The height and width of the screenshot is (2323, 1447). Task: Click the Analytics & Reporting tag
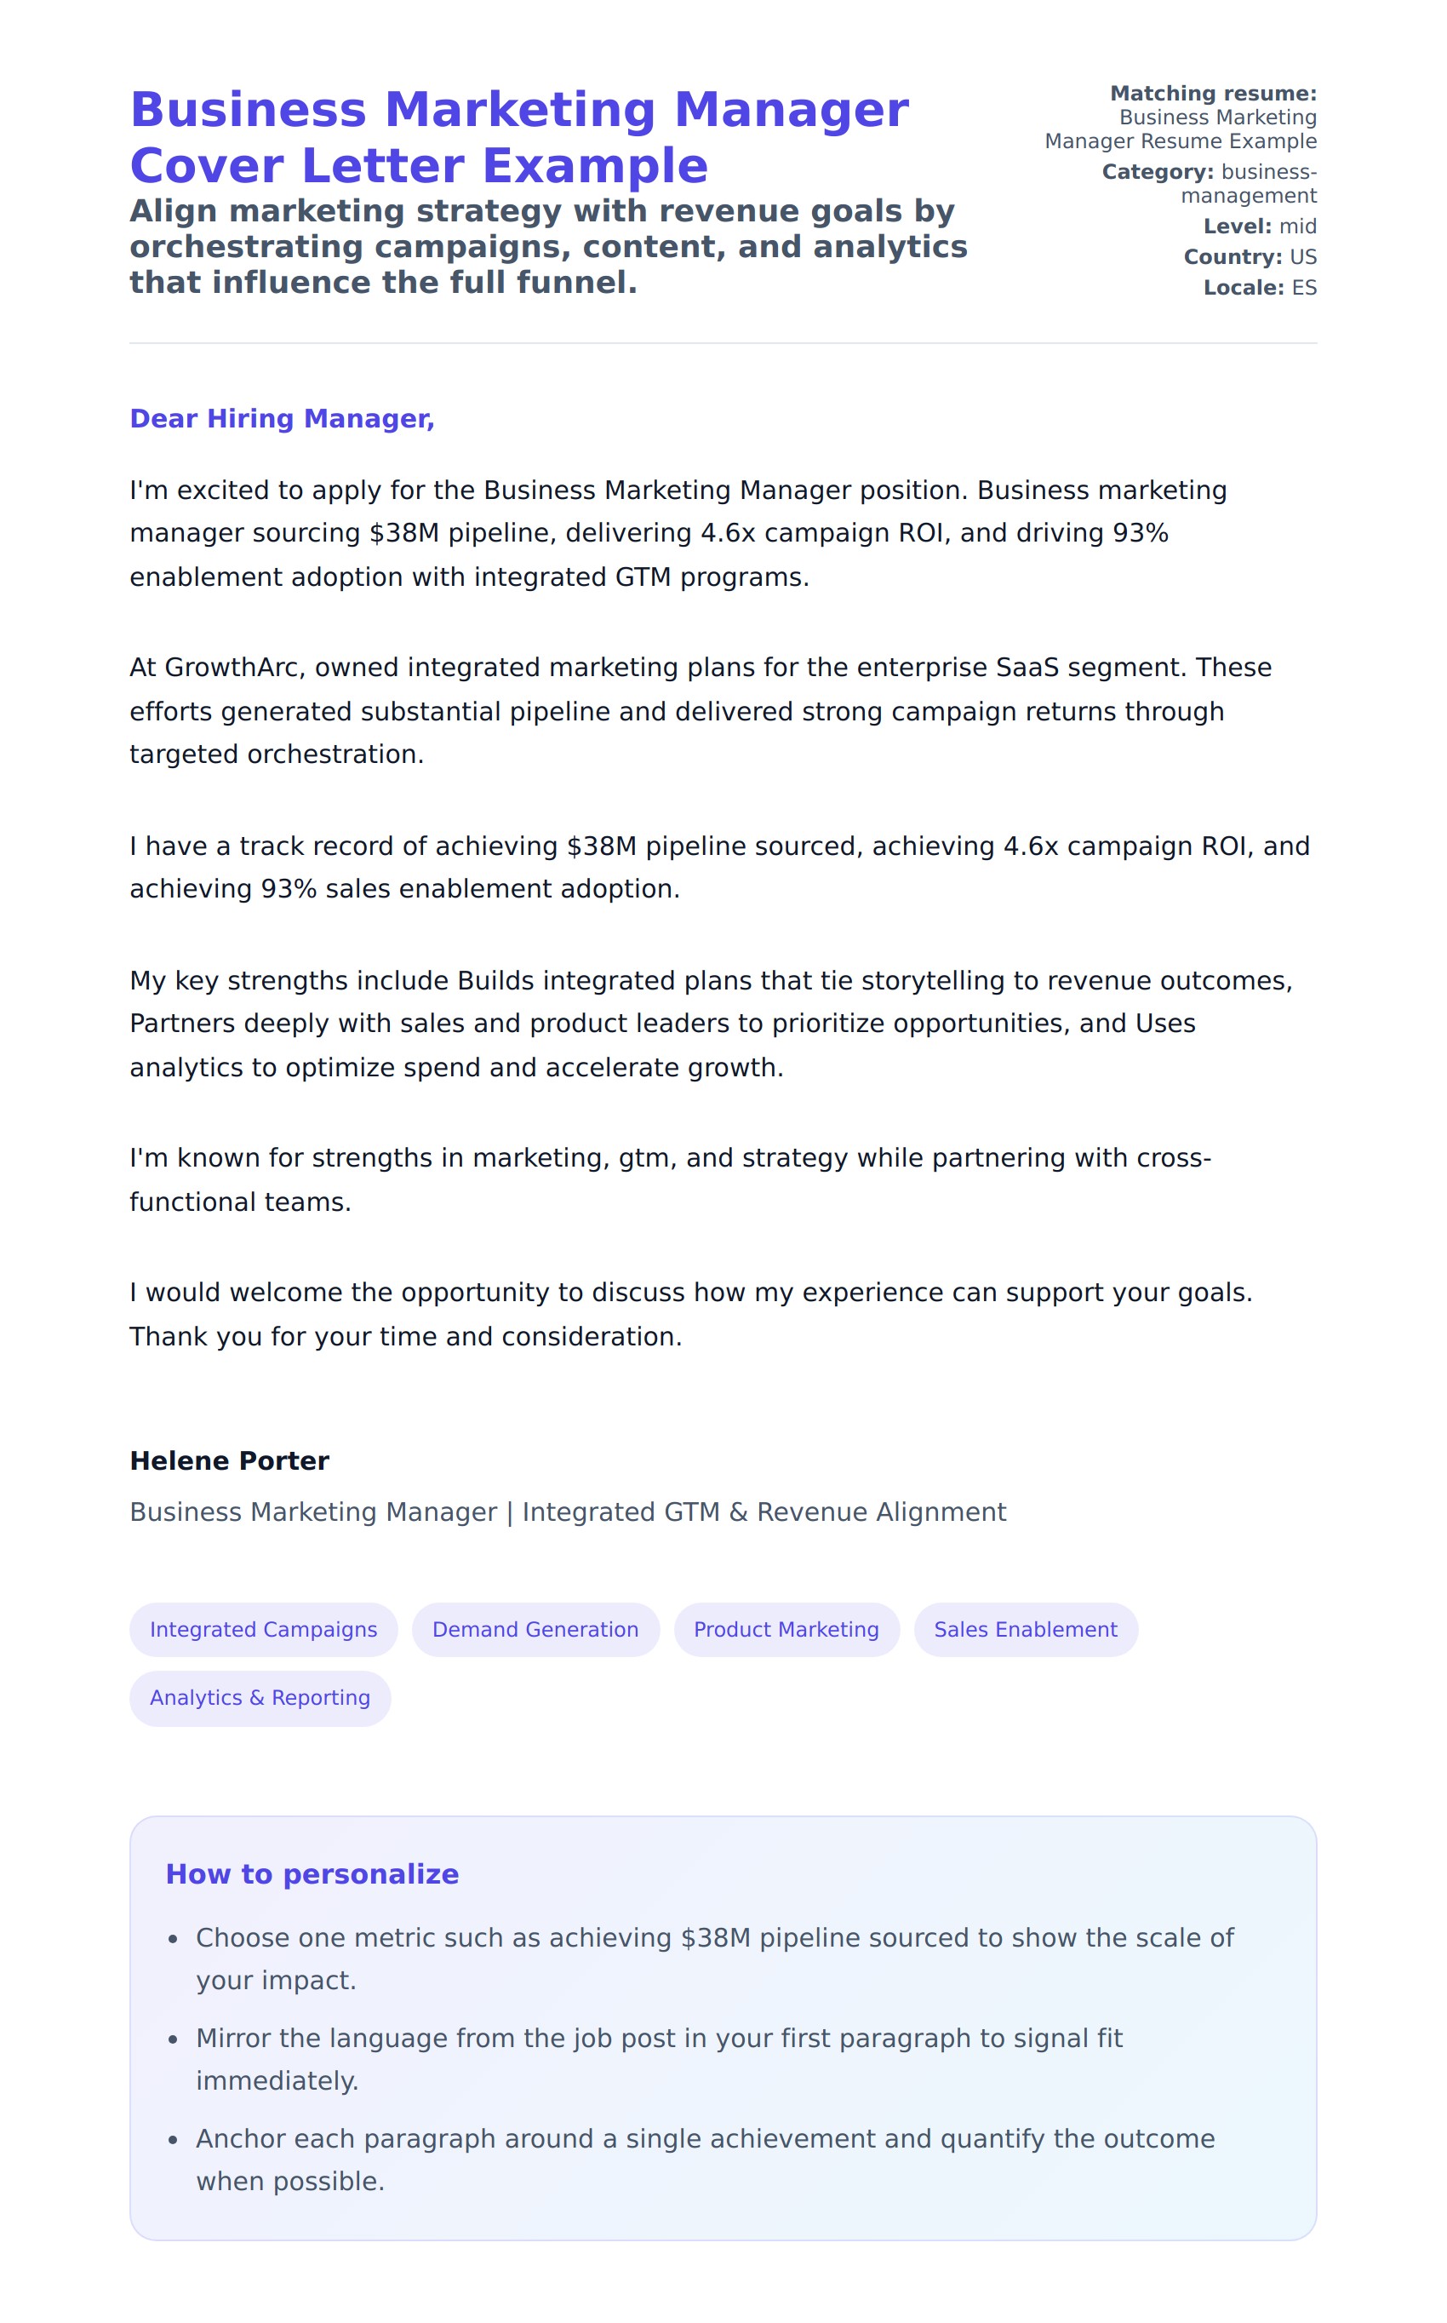(260, 1697)
